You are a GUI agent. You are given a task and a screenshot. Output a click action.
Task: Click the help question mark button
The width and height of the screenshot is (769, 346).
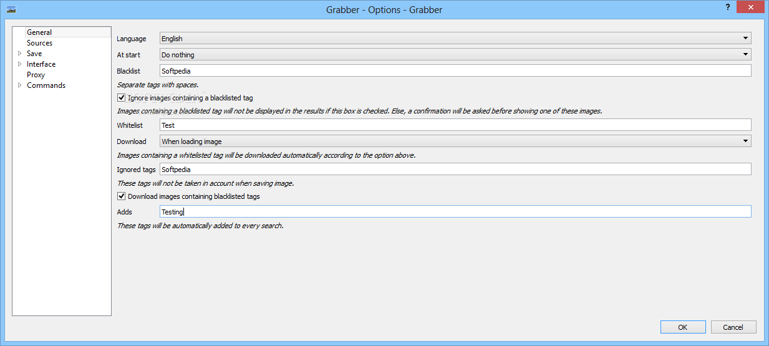point(728,7)
